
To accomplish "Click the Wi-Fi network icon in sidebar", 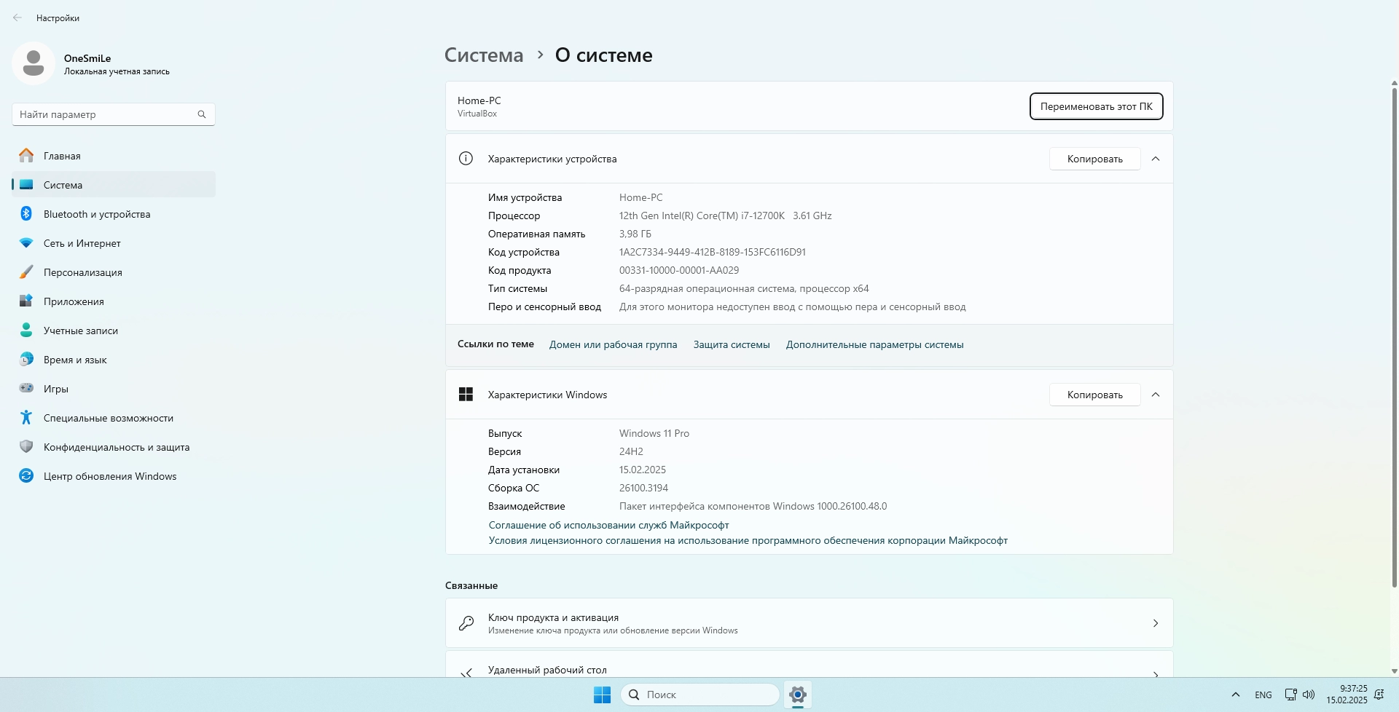I will pyautogui.click(x=26, y=242).
